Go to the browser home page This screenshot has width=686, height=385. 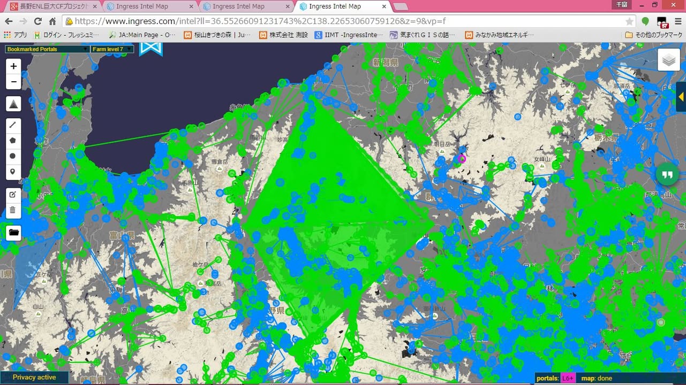click(x=52, y=21)
